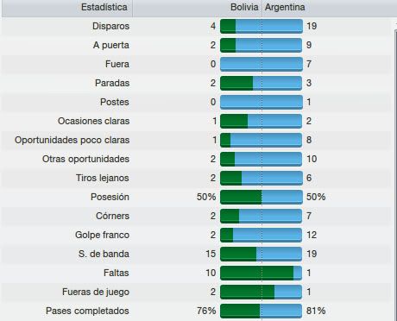Screen dimensions: 397x321
Task: Click the Posesión 50% comparison bar
Action: 262,197
